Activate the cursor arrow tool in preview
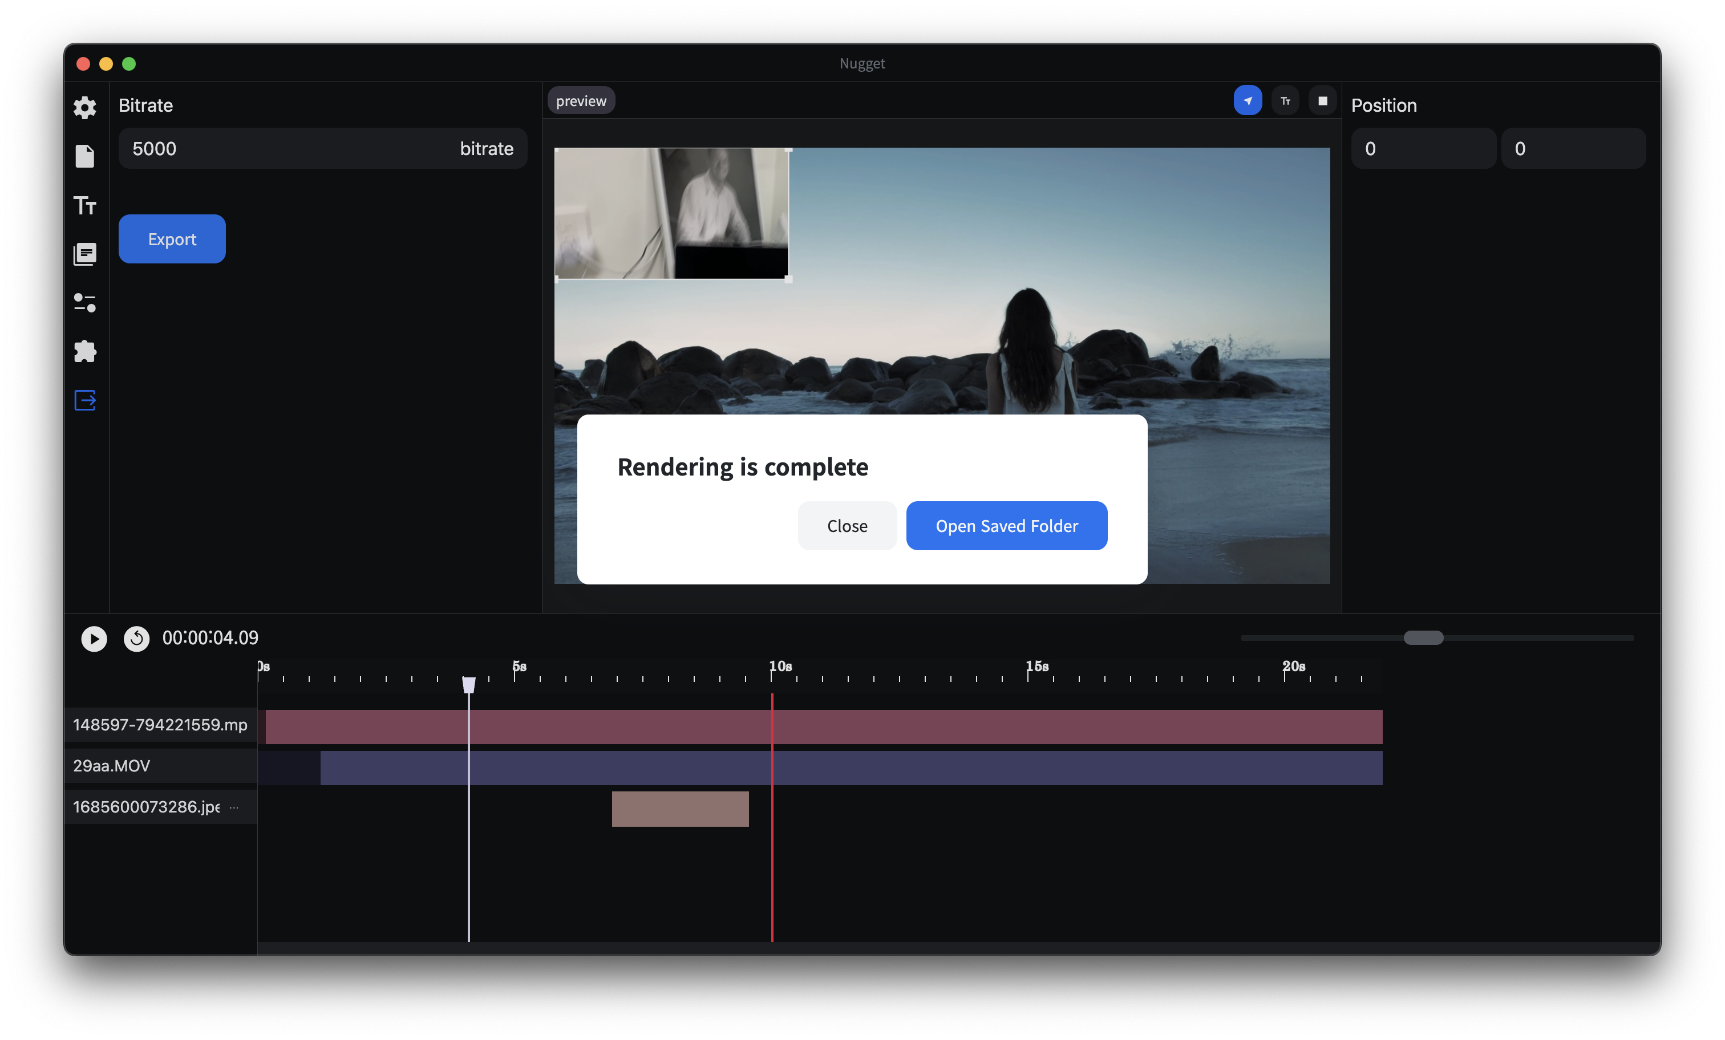Screen dimensions: 1725x1040 point(1248,101)
